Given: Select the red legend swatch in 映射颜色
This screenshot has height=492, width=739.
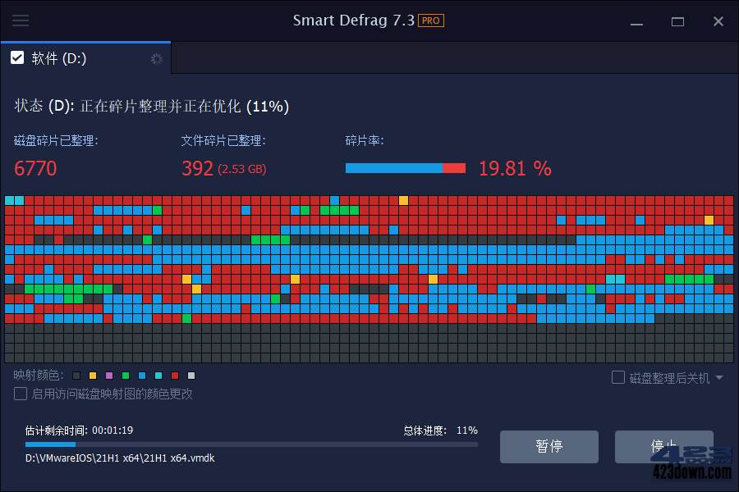Looking at the screenshot, I should coord(175,376).
